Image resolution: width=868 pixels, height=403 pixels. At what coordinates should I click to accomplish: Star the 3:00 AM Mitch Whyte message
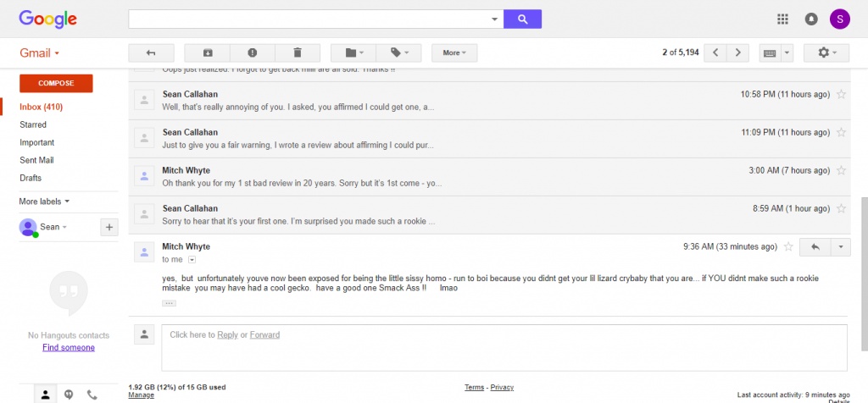coord(841,170)
